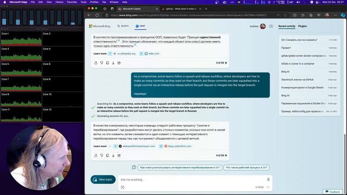Start a New topic

(103, 179)
